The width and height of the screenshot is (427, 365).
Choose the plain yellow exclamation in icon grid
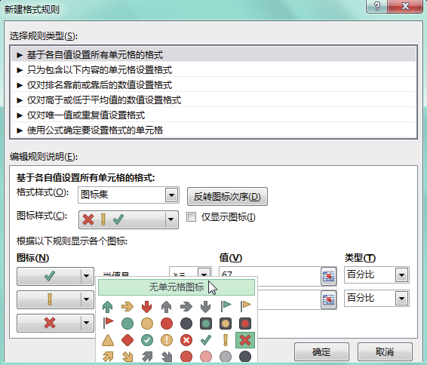click(x=226, y=340)
